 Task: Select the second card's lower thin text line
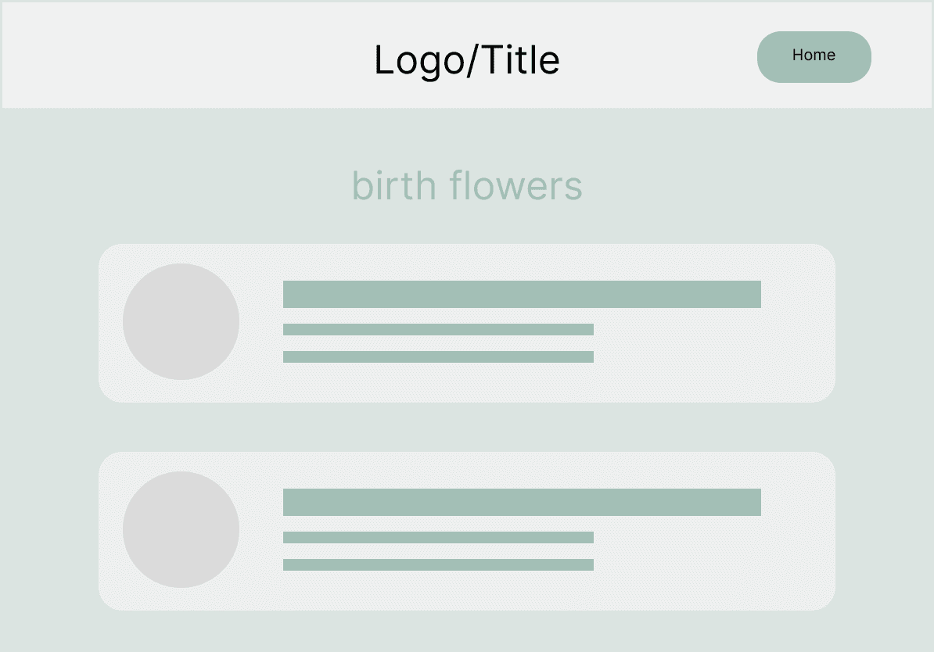(x=438, y=564)
